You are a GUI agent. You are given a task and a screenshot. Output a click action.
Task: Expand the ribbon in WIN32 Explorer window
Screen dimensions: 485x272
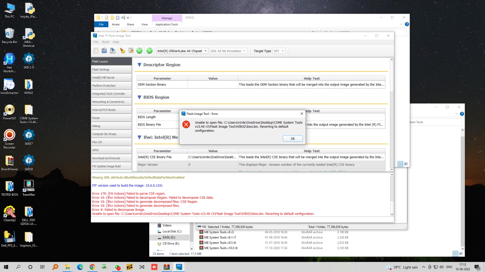pyautogui.click(x=402, y=24)
